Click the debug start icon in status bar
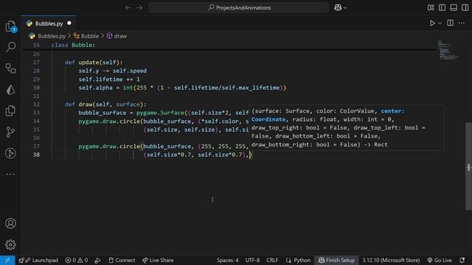 click(97, 261)
